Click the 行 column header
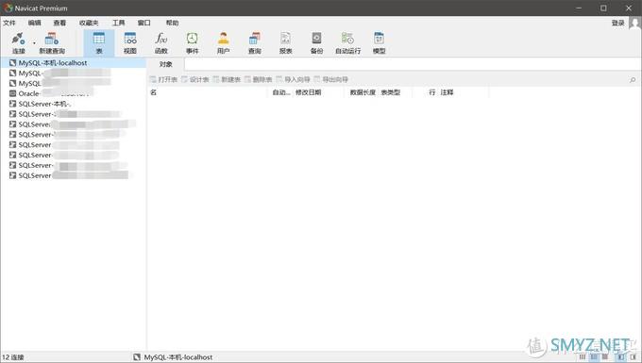 coord(432,92)
